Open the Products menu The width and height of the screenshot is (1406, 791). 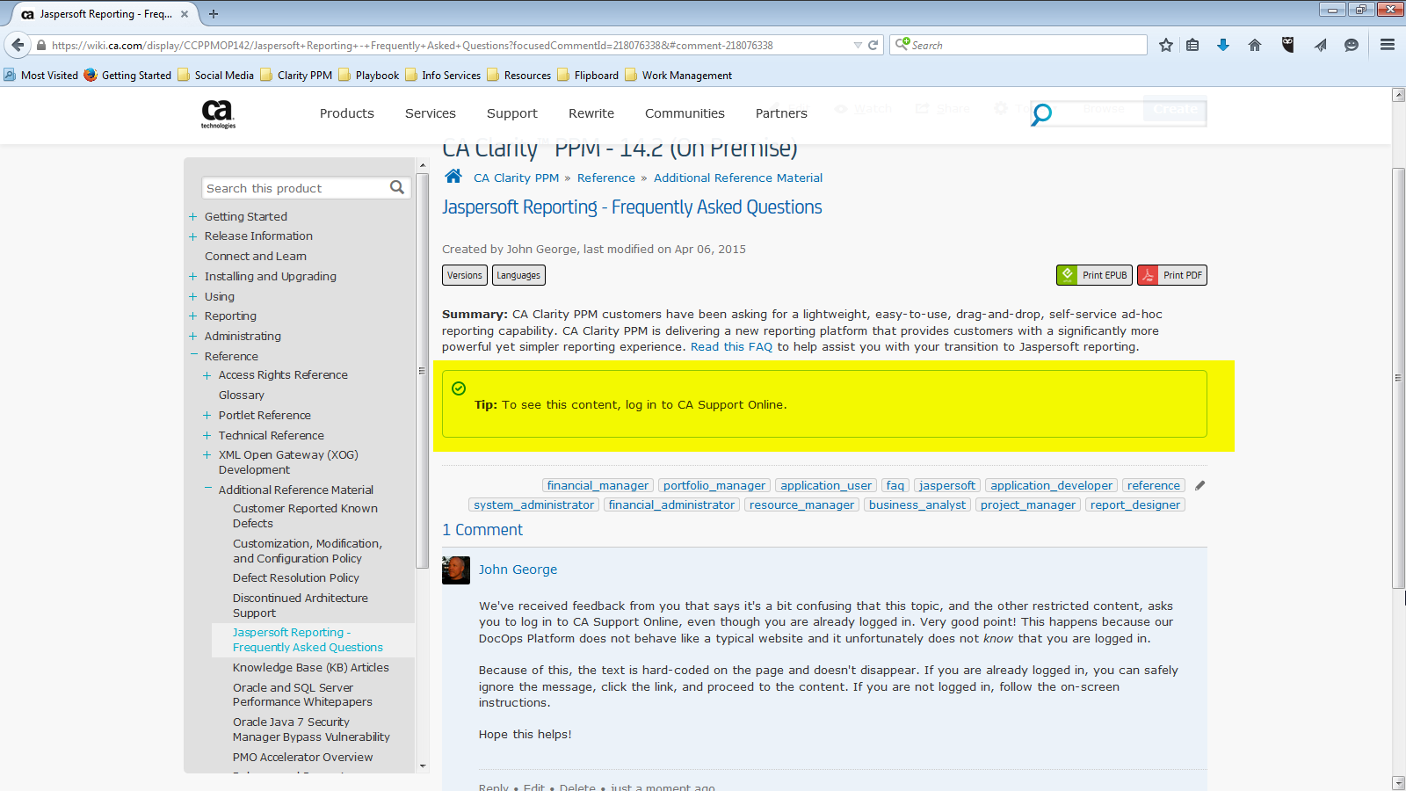[347, 113]
